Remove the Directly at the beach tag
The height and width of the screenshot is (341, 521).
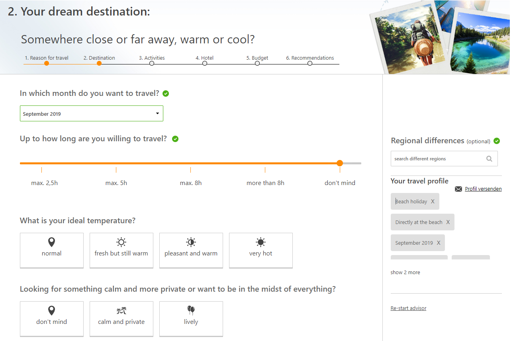click(448, 222)
